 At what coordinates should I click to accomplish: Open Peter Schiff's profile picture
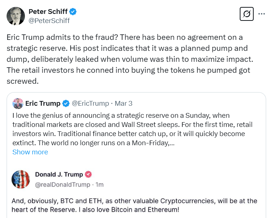click(x=15, y=16)
